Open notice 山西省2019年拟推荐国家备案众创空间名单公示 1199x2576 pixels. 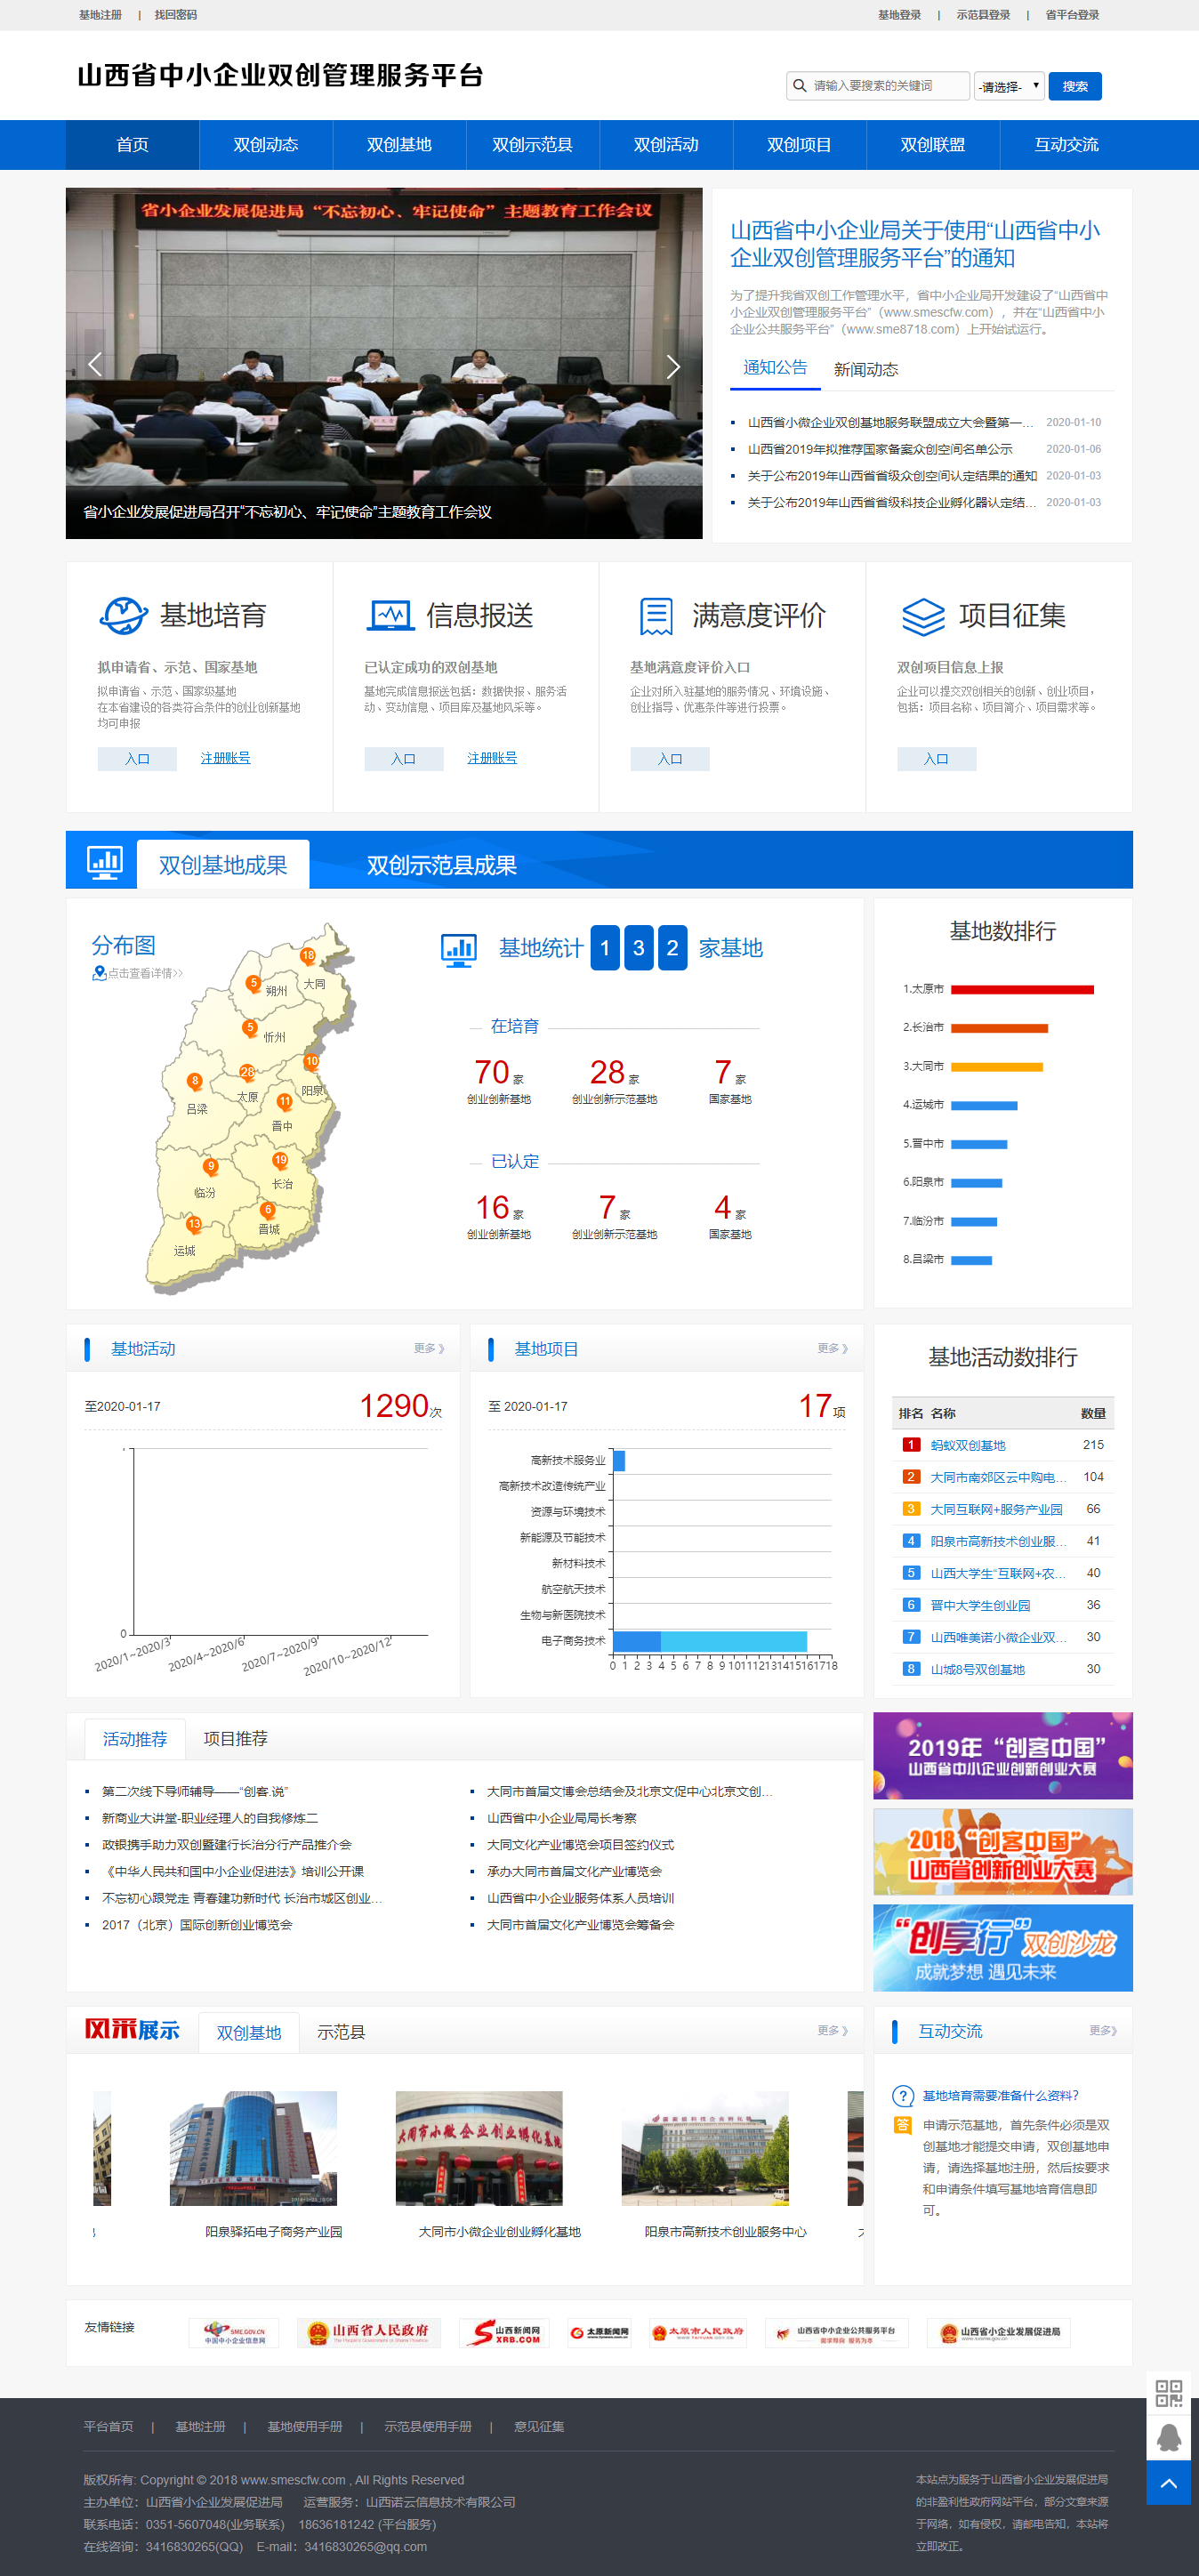[x=880, y=449]
